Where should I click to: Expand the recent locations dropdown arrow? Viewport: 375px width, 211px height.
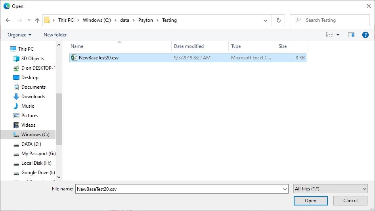click(29, 20)
